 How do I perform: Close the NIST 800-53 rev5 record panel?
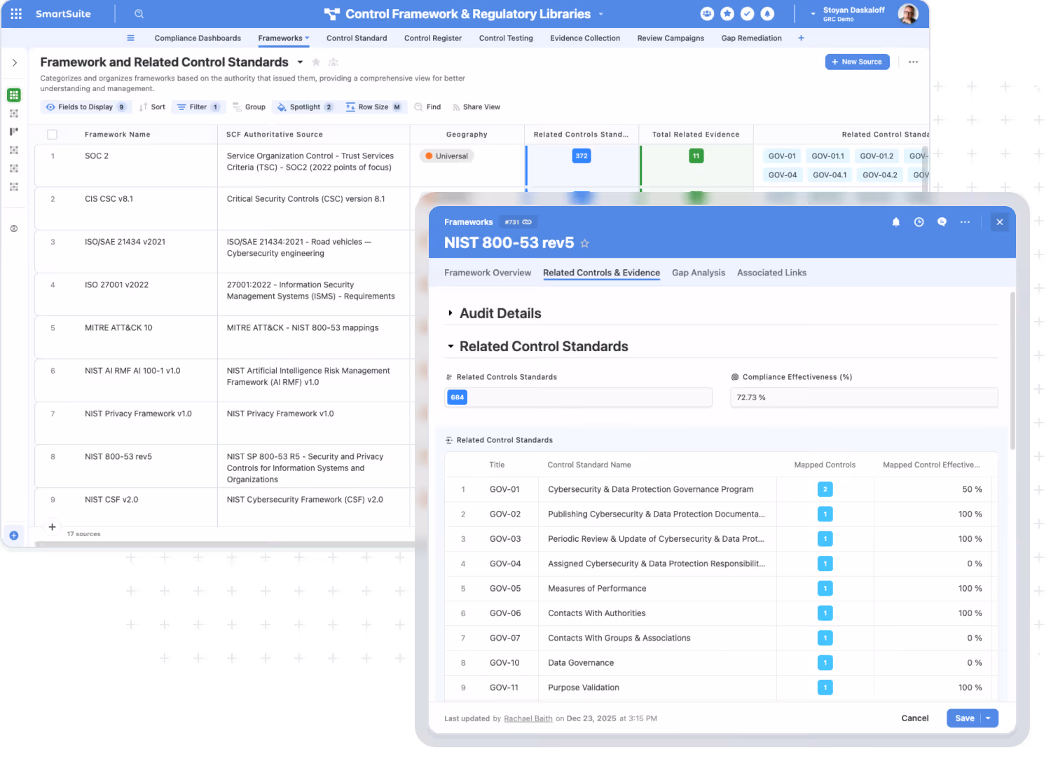click(x=1000, y=222)
